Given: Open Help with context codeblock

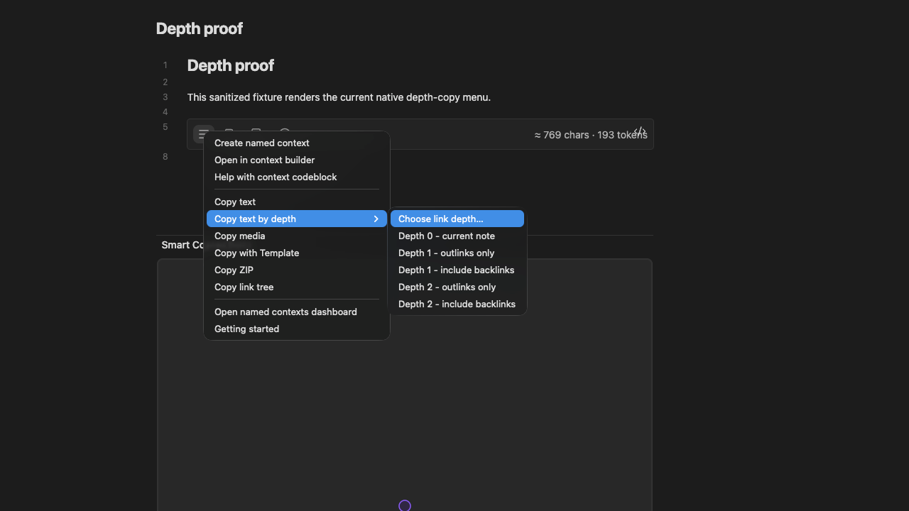Looking at the screenshot, I should point(297,177).
